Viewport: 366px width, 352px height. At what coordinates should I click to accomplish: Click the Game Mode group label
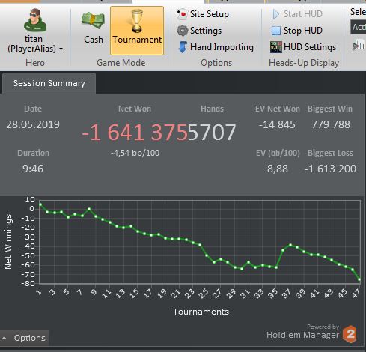pos(121,63)
